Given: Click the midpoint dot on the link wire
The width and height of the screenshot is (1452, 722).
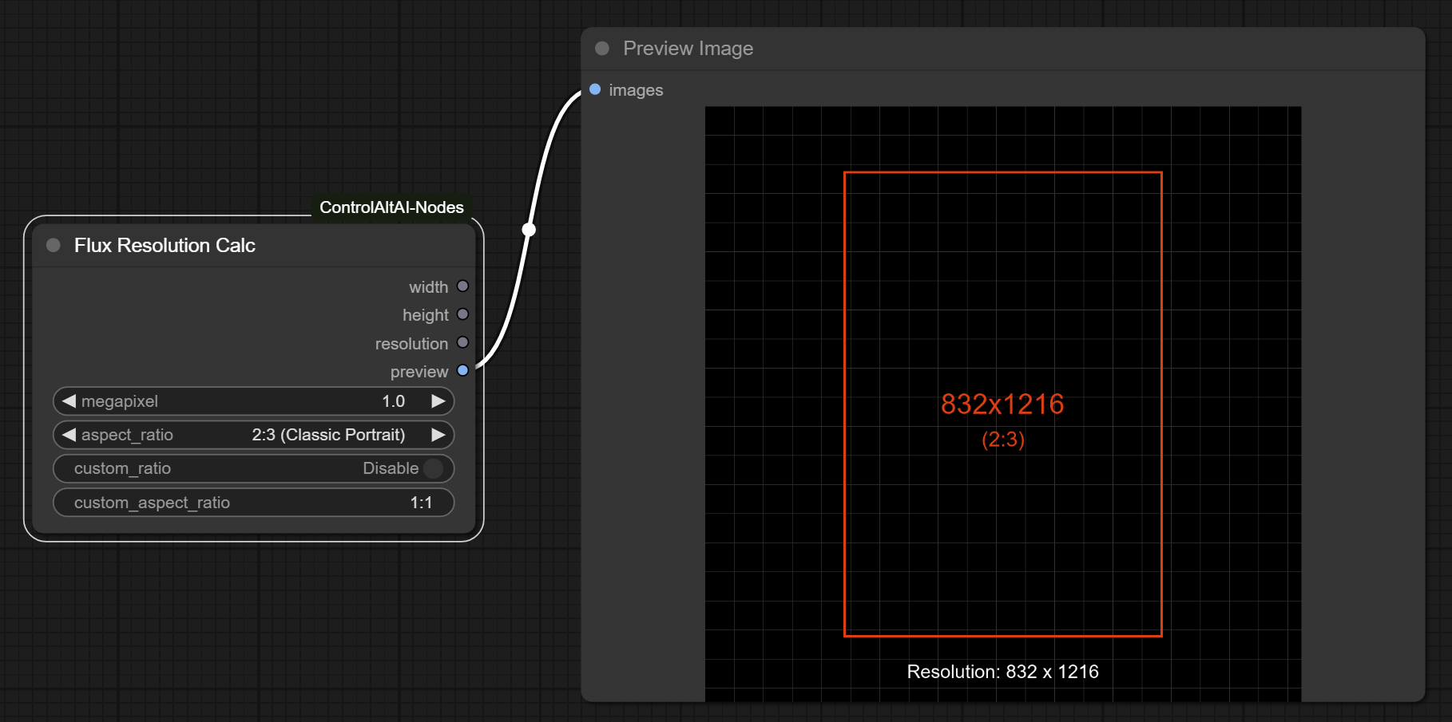Looking at the screenshot, I should [529, 230].
